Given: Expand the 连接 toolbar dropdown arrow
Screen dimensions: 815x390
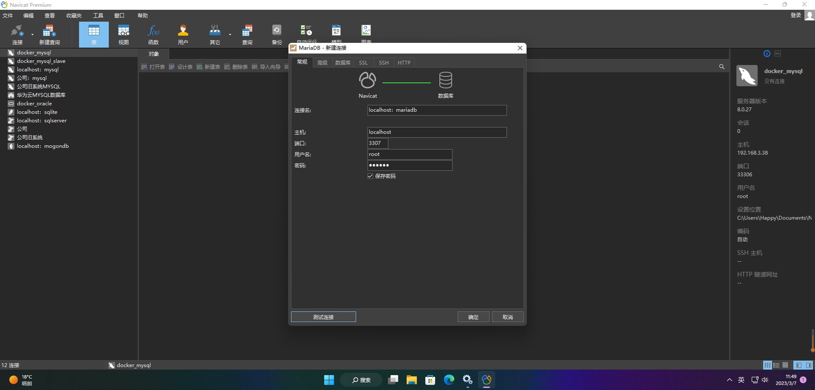Looking at the screenshot, I should click(32, 34).
